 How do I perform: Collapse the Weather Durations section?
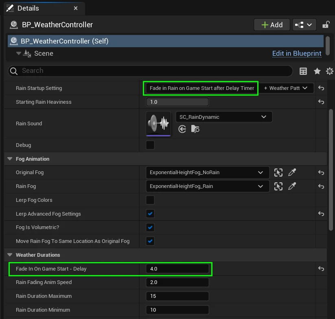[10, 255]
